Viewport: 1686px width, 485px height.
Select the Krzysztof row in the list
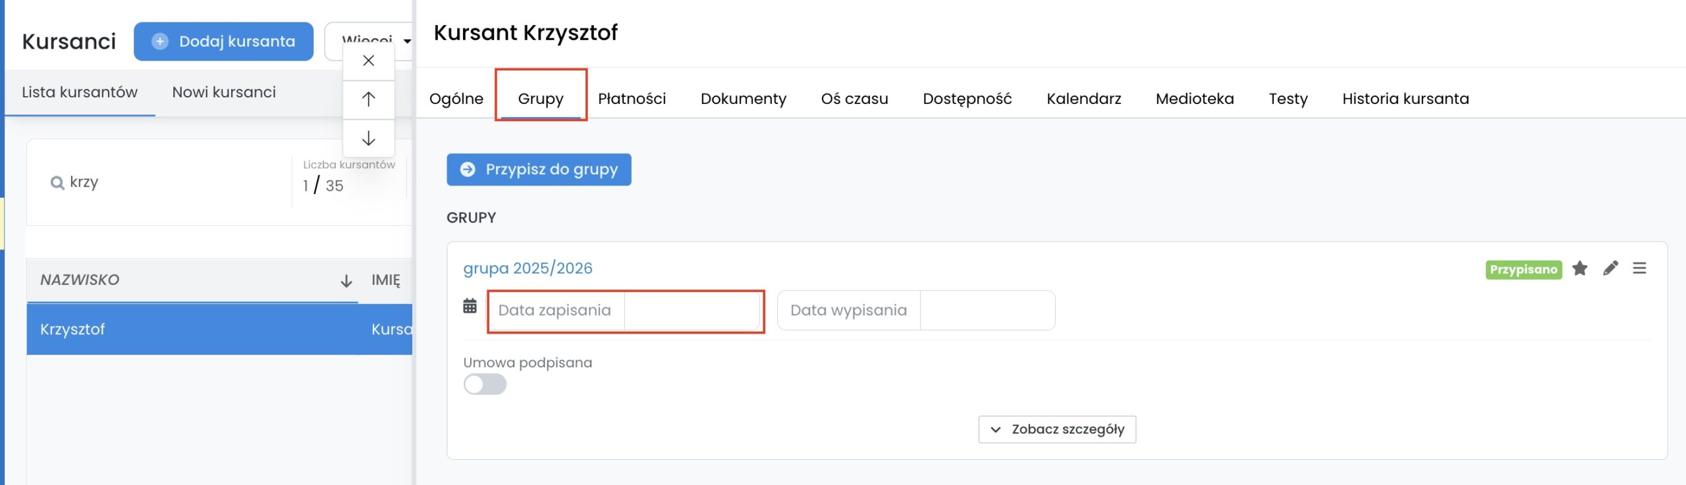[198, 329]
